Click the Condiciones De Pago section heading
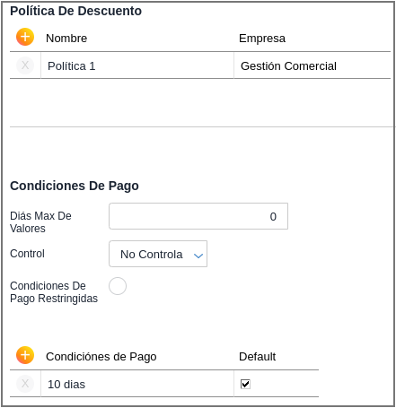396x408 pixels. [75, 186]
